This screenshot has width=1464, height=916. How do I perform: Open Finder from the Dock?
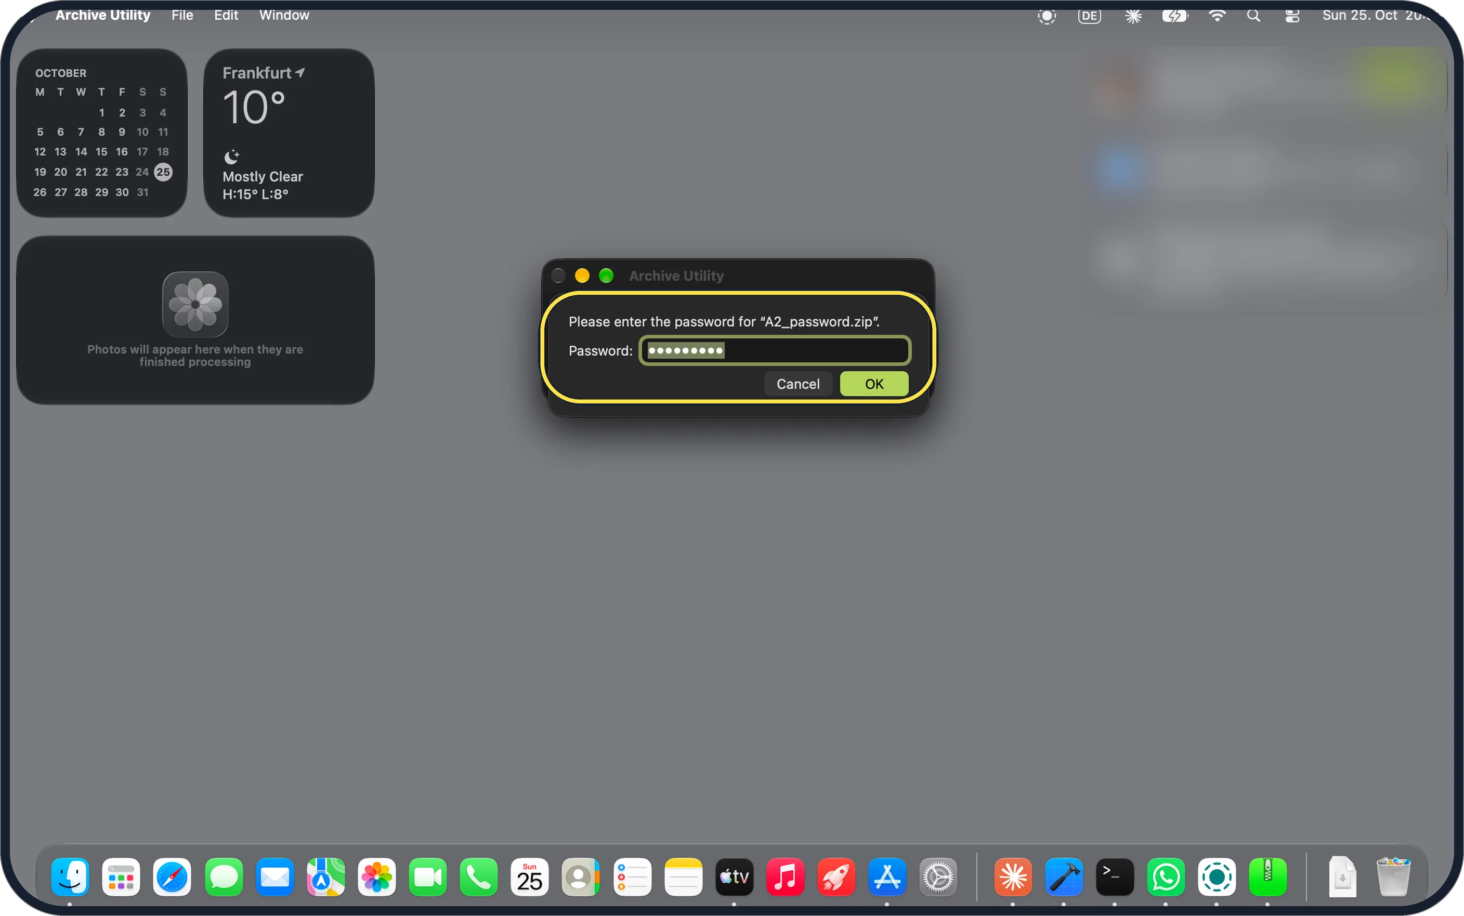pyautogui.click(x=70, y=876)
